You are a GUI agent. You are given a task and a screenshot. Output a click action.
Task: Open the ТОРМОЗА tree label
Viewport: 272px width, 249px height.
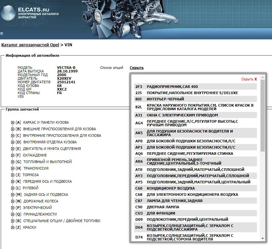click(30, 175)
